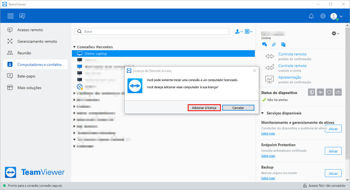The height and width of the screenshot is (190, 350).
Task: Open the profile avatar dropdown
Action: [336, 16]
